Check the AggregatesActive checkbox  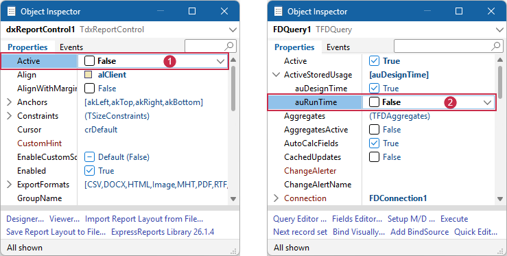[374, 130]
